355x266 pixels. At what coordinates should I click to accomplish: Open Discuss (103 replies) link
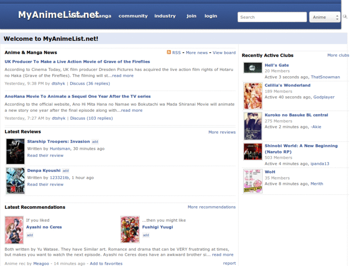click(x=91, y=118)
